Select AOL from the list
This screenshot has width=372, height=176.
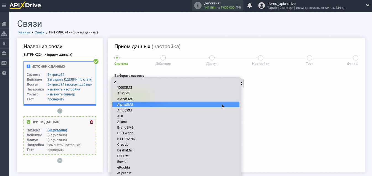coord(176,116)
